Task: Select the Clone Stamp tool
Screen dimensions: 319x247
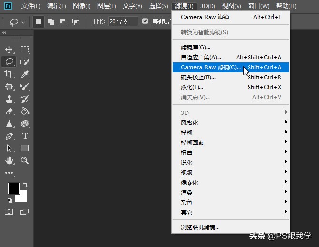Action: 9,99
